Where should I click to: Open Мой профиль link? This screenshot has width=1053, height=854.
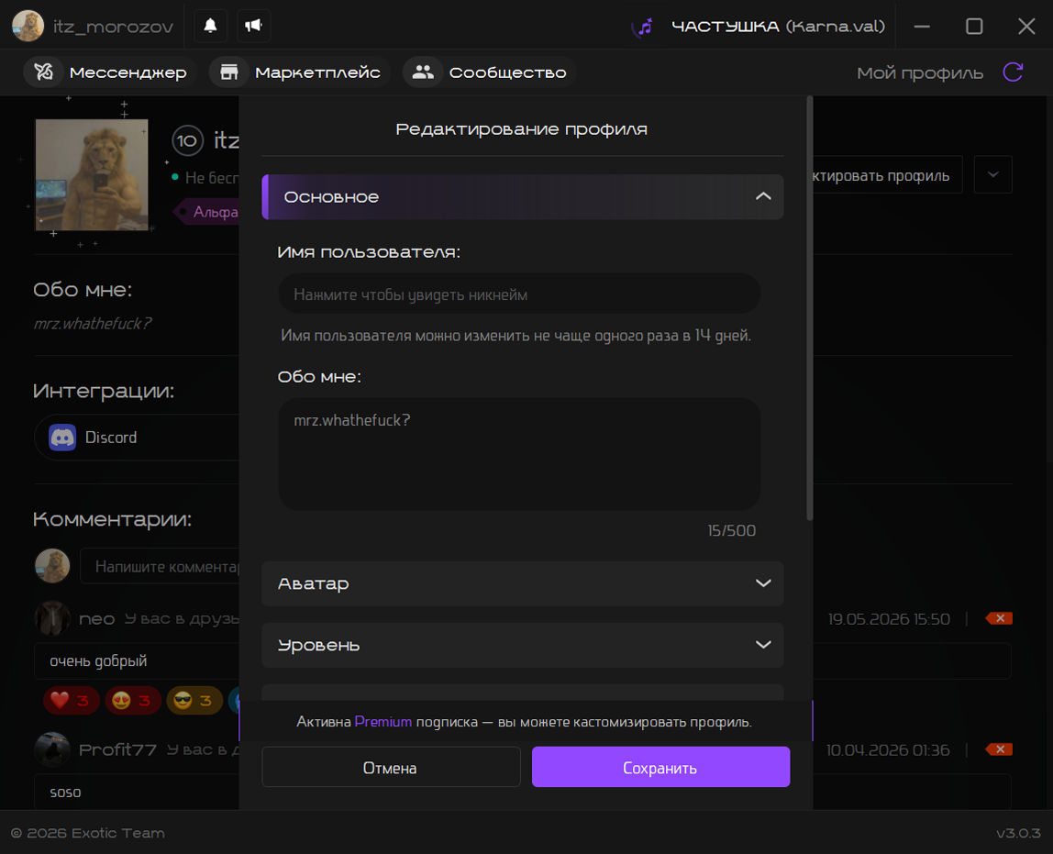pyautogui.click(x=920, y=72)
